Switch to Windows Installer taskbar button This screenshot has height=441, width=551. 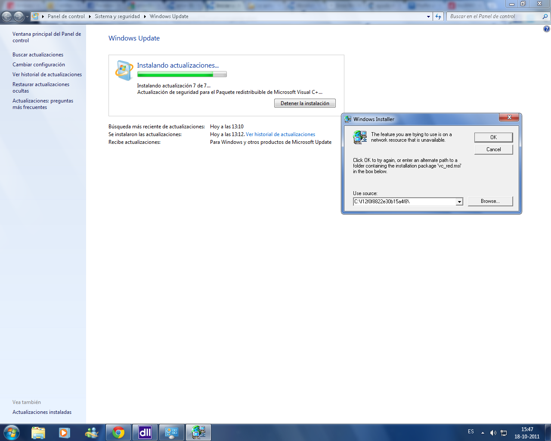pyautogui.click(x=198, y=432)
